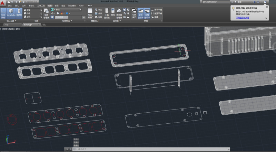Open the Sheet Set Manager
Screen dimensions: 276x152
(x=119, y=14)
